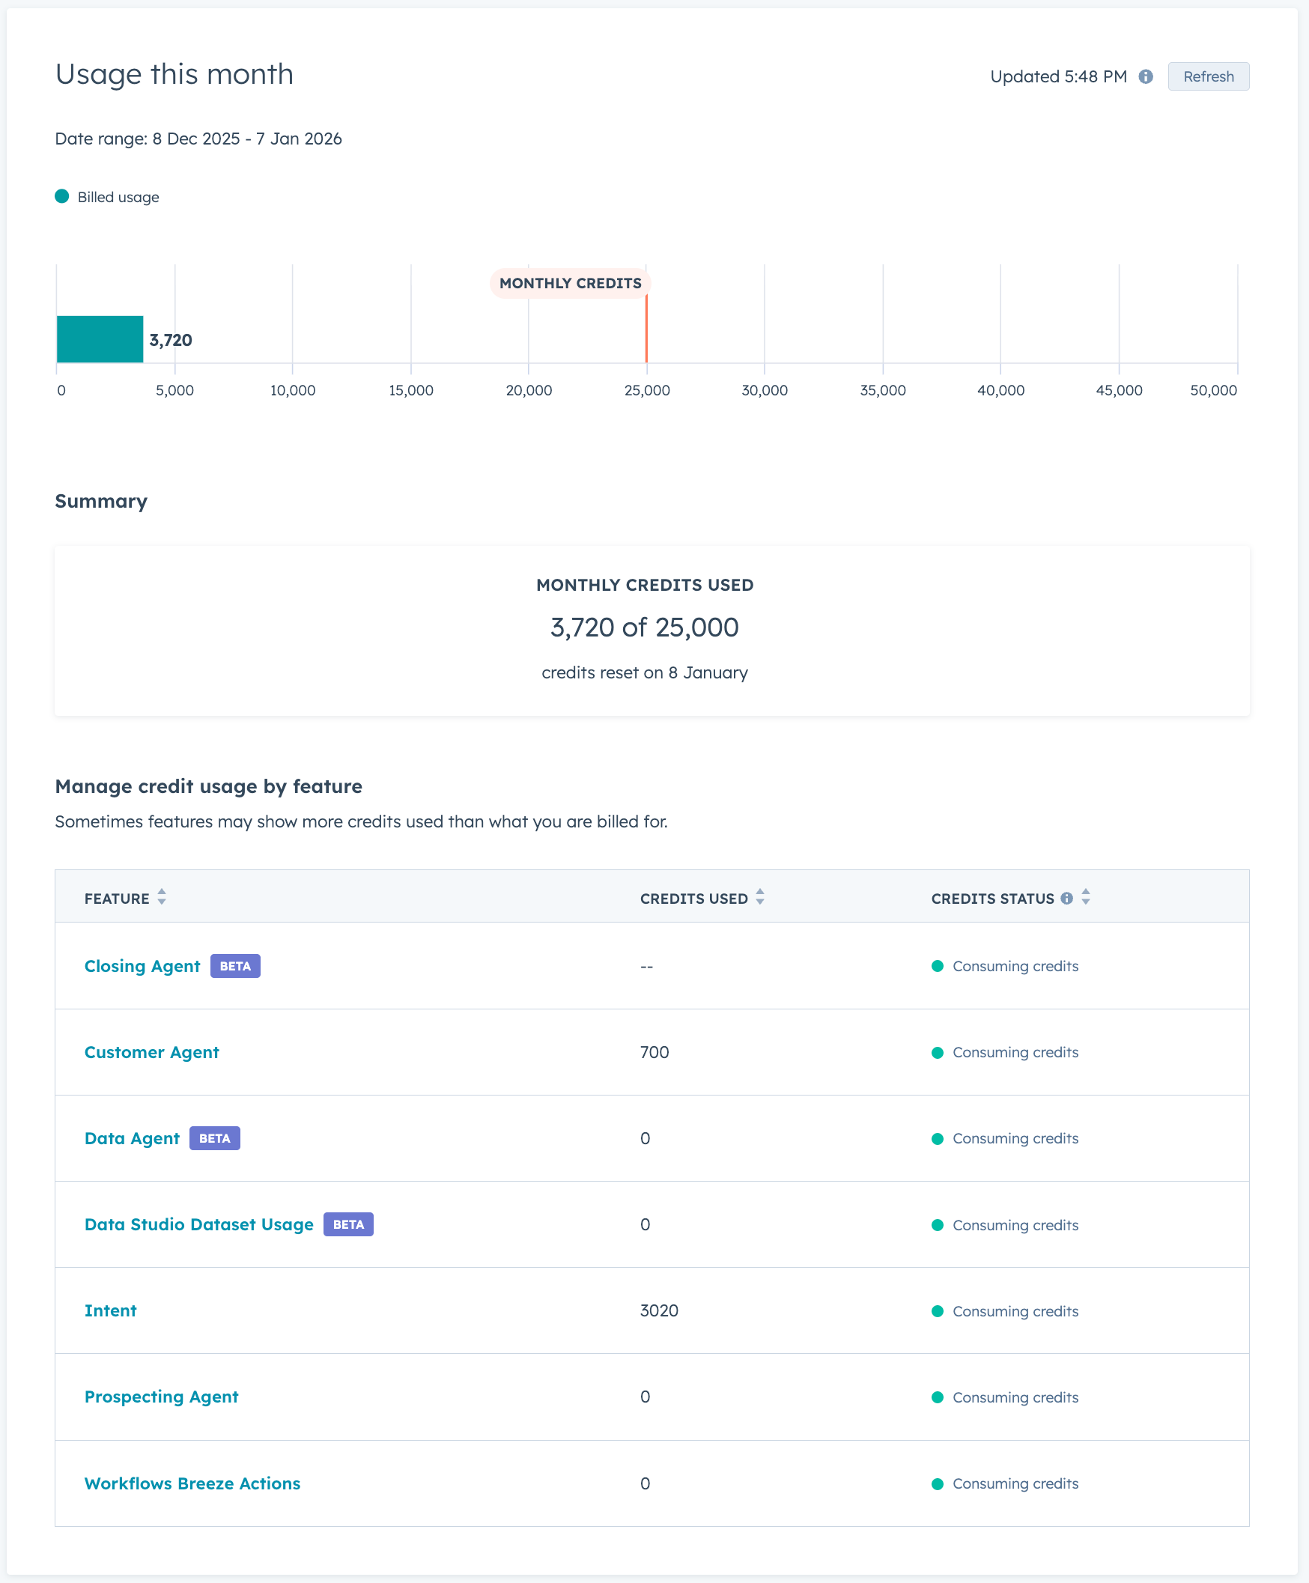The width and height of the screenshot is (1309, 1583).
Task: Click the Beta badge next to Closing Agent
Action: click(234, 966)
